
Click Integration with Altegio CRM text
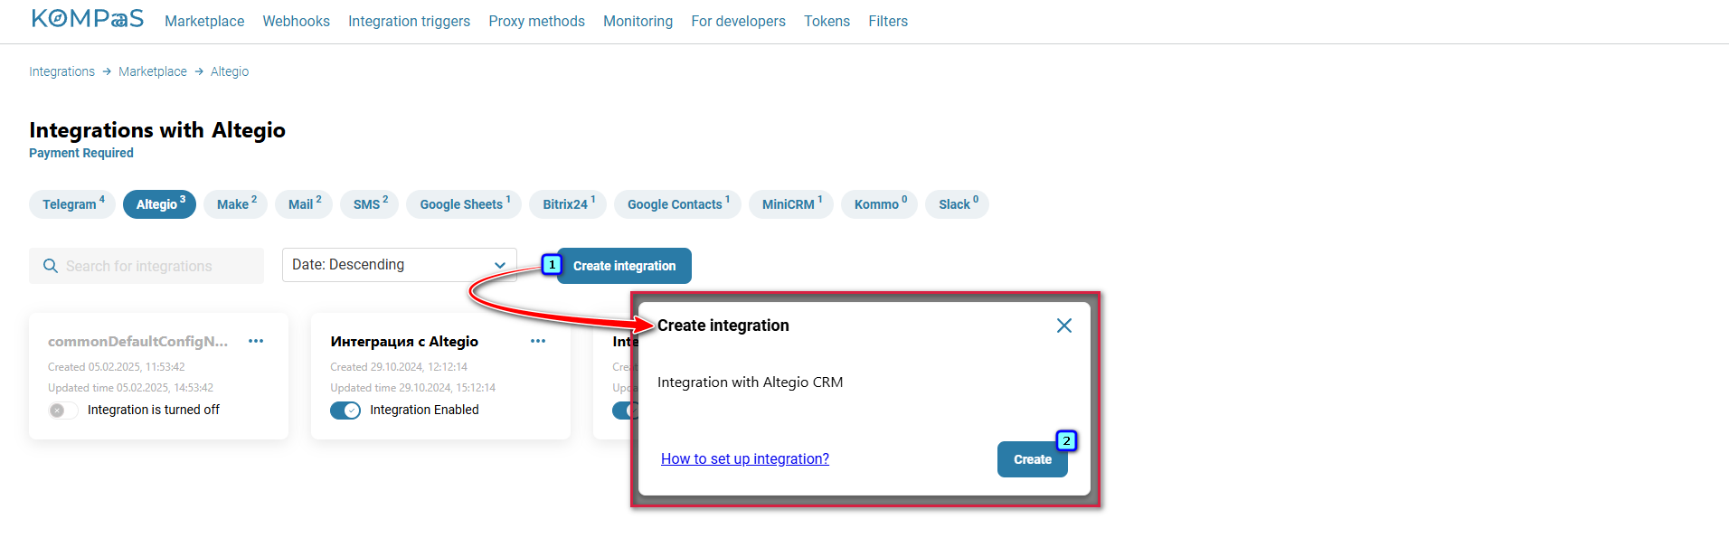750,382
